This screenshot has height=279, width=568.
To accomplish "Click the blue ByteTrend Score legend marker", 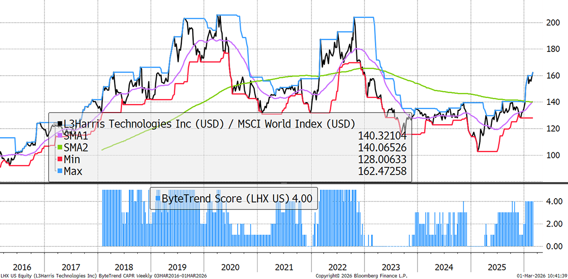I will point(158,199).
